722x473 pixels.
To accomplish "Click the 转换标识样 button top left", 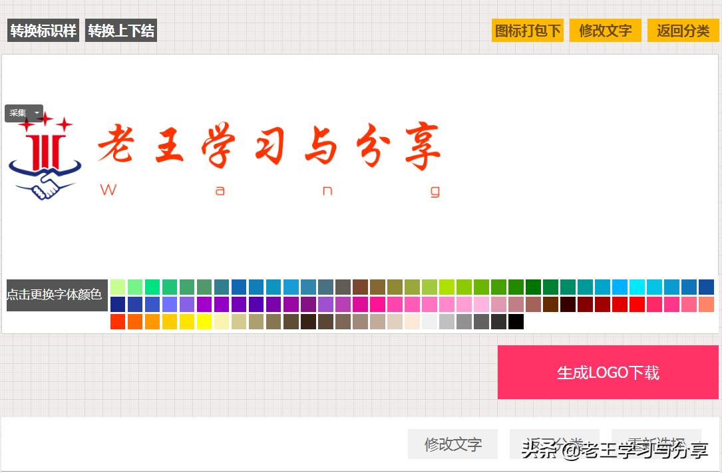I will pyautogui.click(x=43, y=30).
